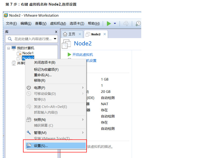Close the 库 library panel
The width and height of the screenshot is (203, 158).
56,32
